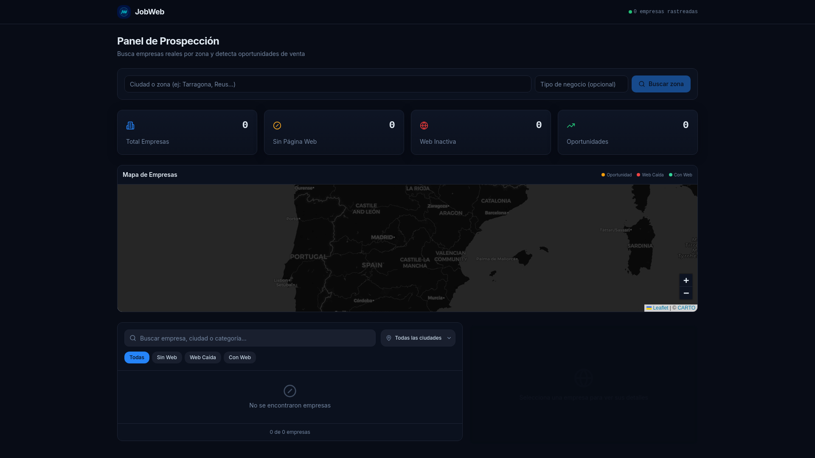
Task: Open the CARTO attribution link
Action: coord(686,308)
